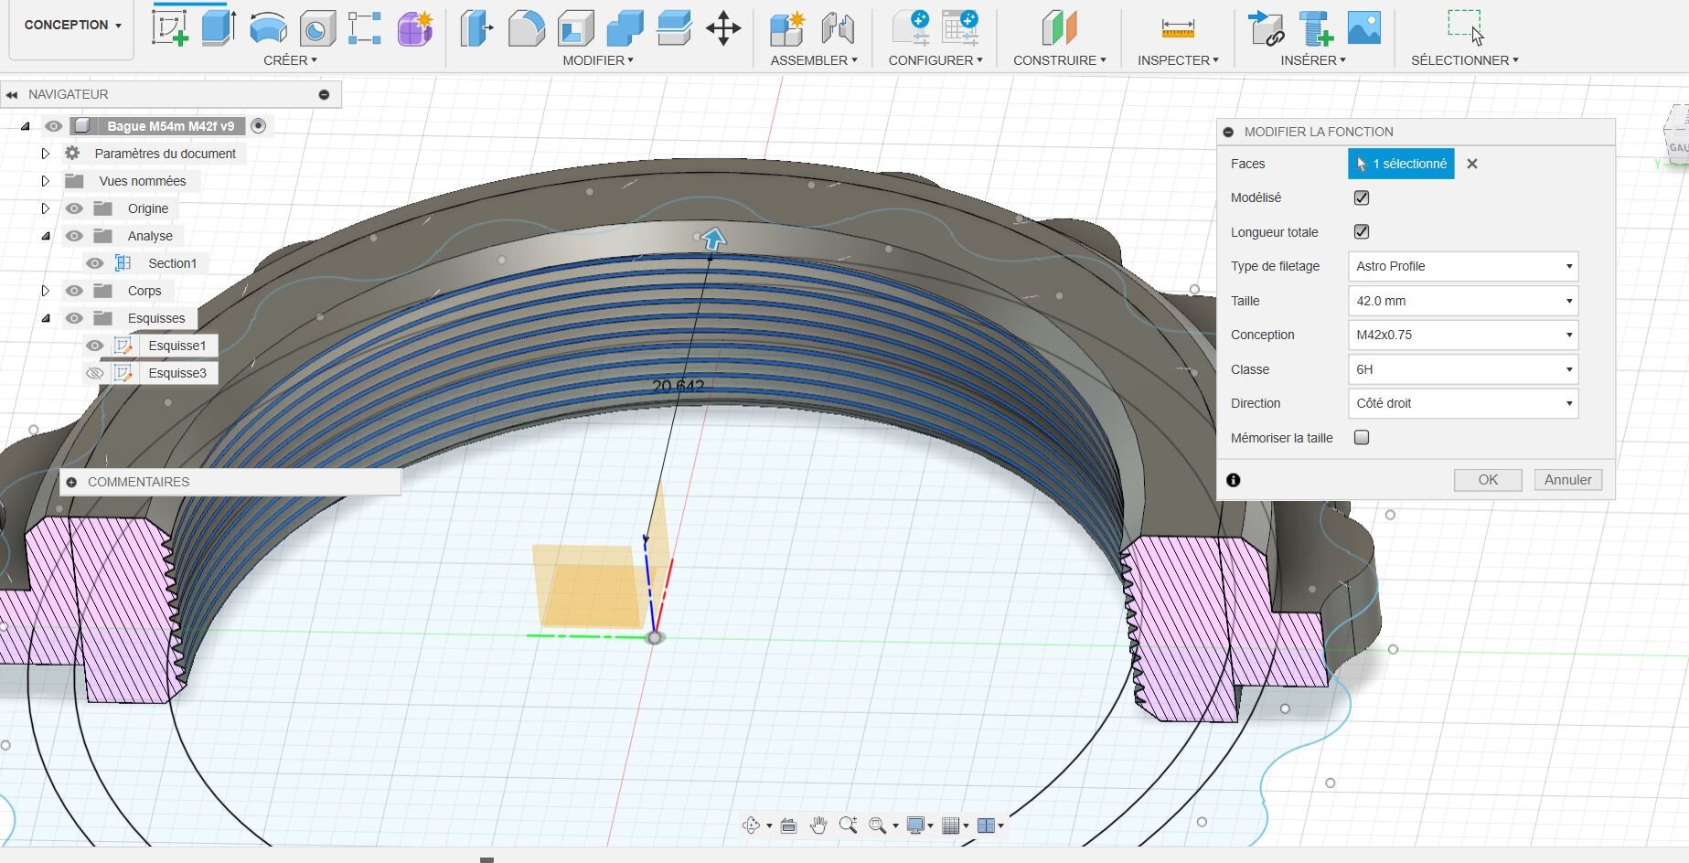Select the Create Sketch tool icon
Screen dimensions: 1689x863
point(170,27)
